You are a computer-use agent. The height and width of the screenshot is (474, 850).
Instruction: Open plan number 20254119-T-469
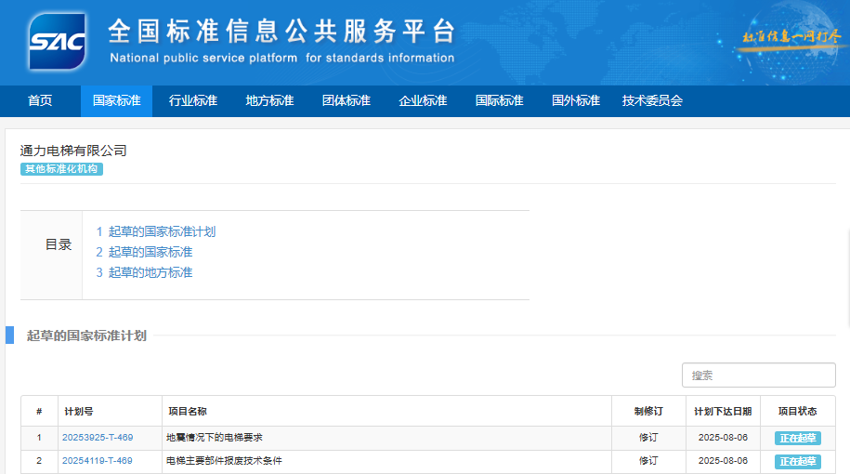(98, 461)
